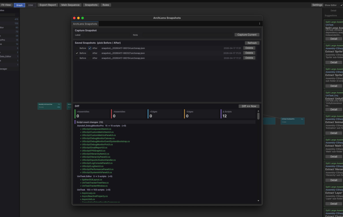Click the UniTask.Editor 3 → 3 scripts row
This screenshot has width=343, height=217.
point(95,176)
